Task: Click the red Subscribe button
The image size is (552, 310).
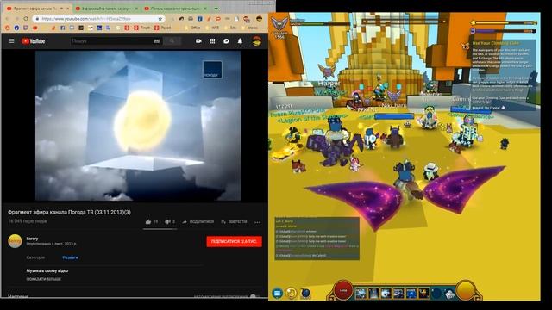Action: pos(234,241)
